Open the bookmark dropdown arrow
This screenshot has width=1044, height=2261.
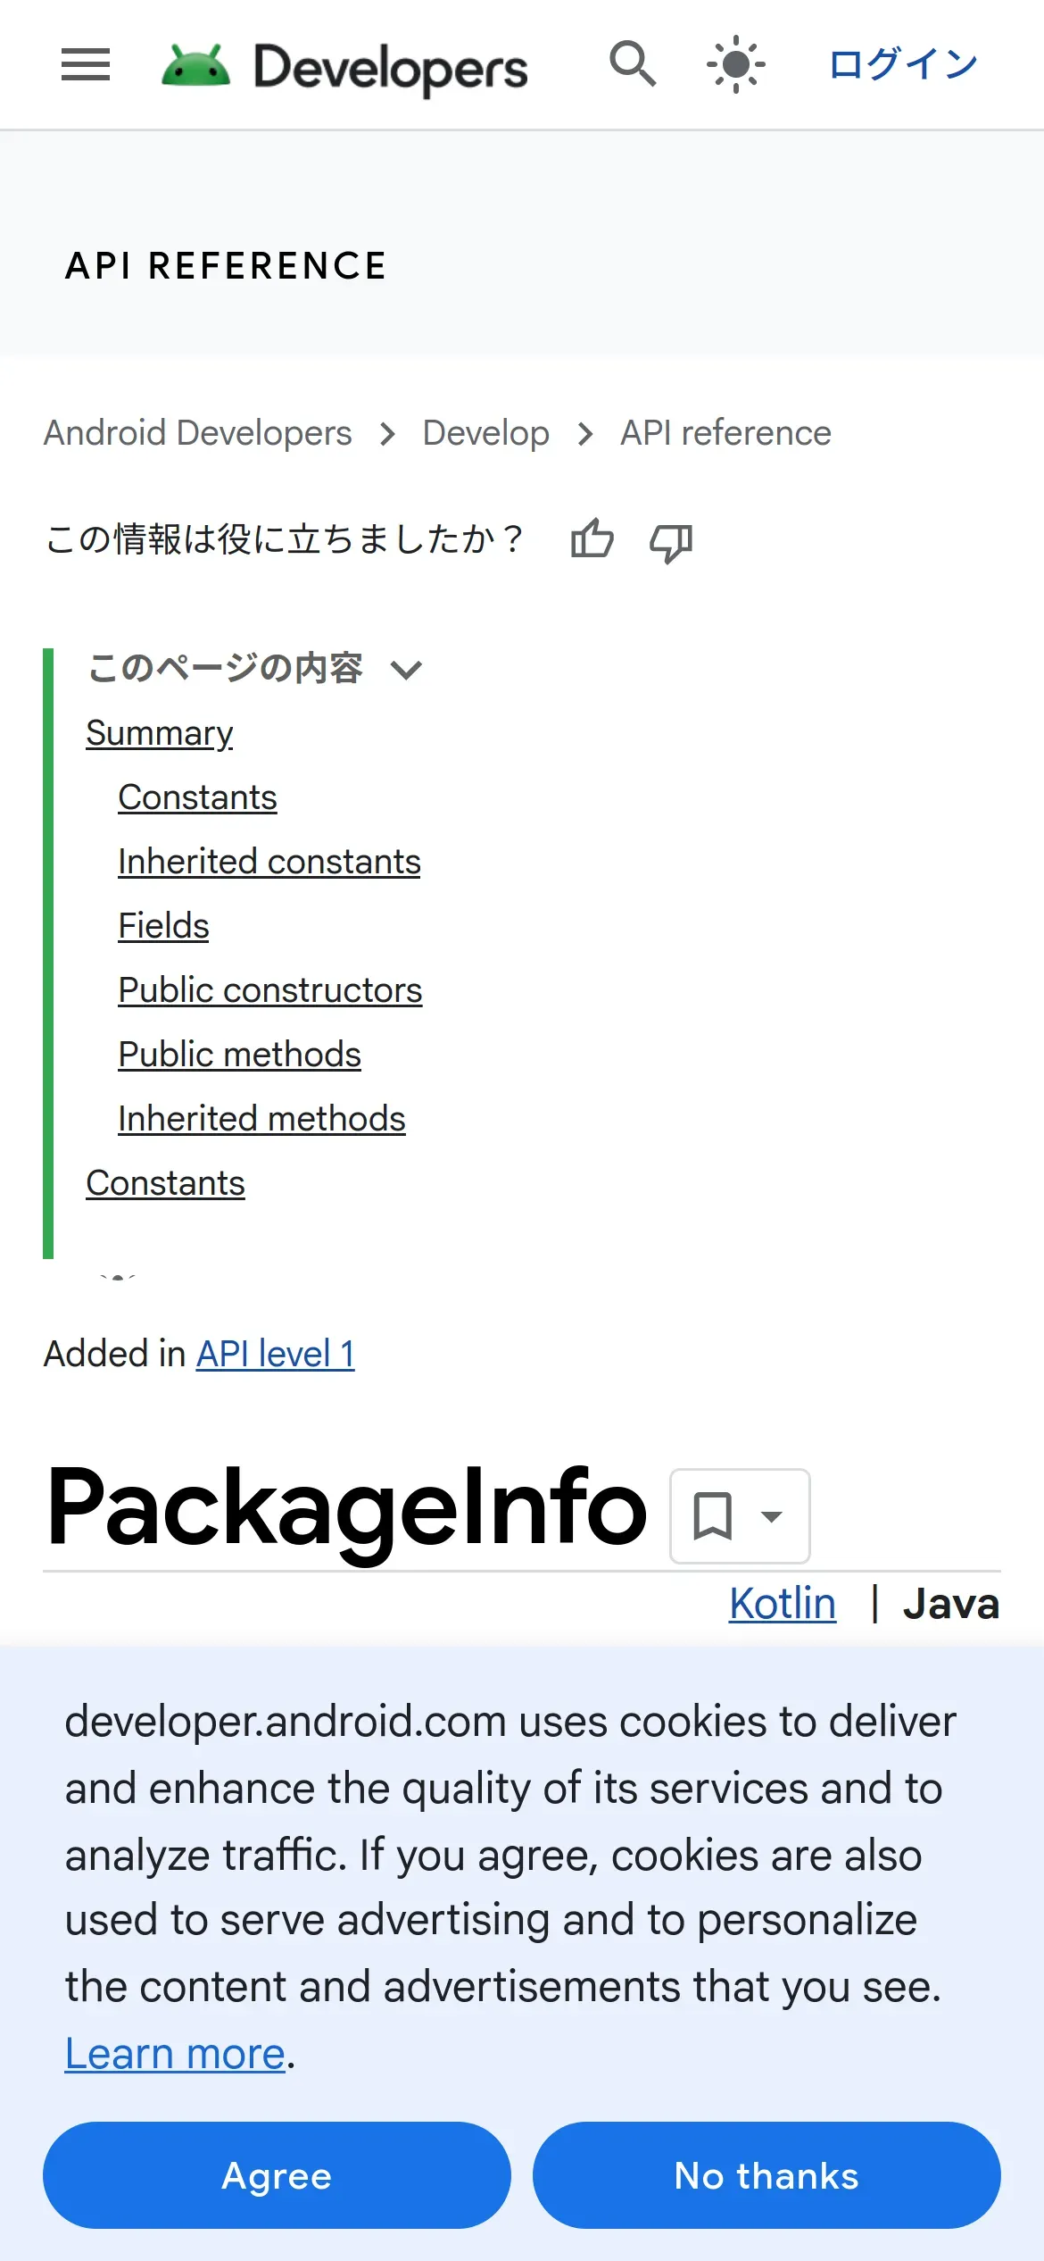pos(772,1516)
